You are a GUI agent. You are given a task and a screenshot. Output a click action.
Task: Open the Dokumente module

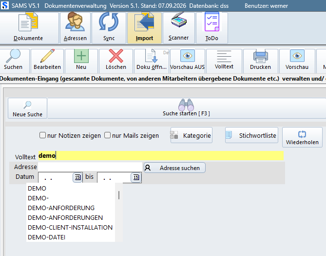pos(28,28)
